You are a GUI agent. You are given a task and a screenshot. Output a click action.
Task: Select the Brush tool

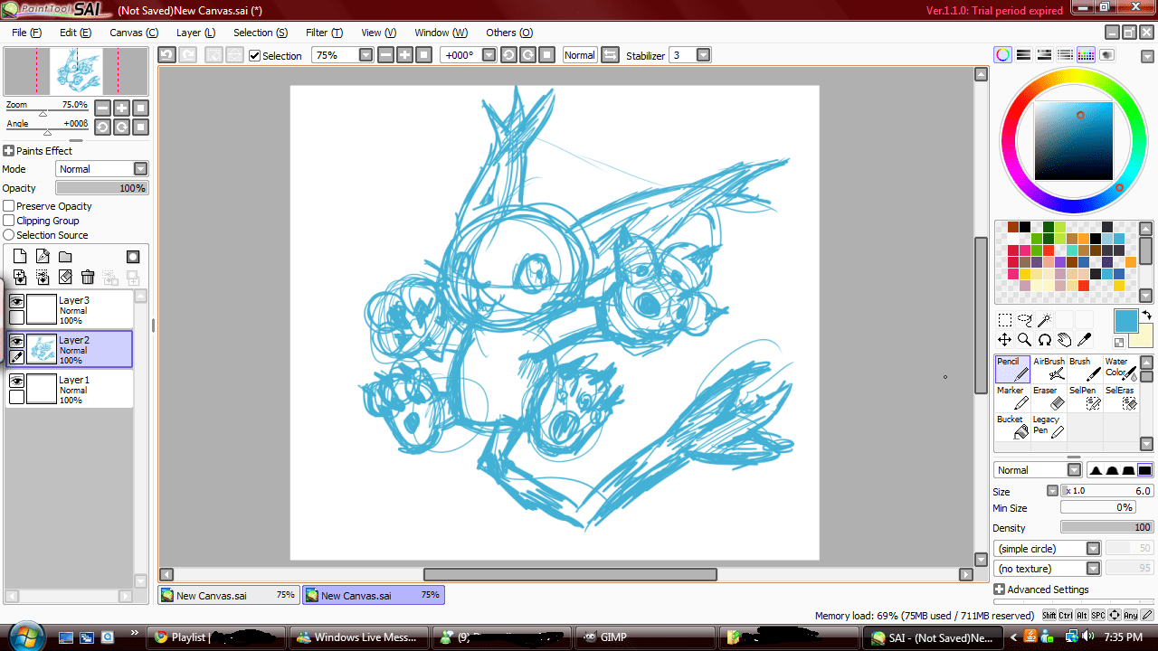click(x=1085, y=369)
